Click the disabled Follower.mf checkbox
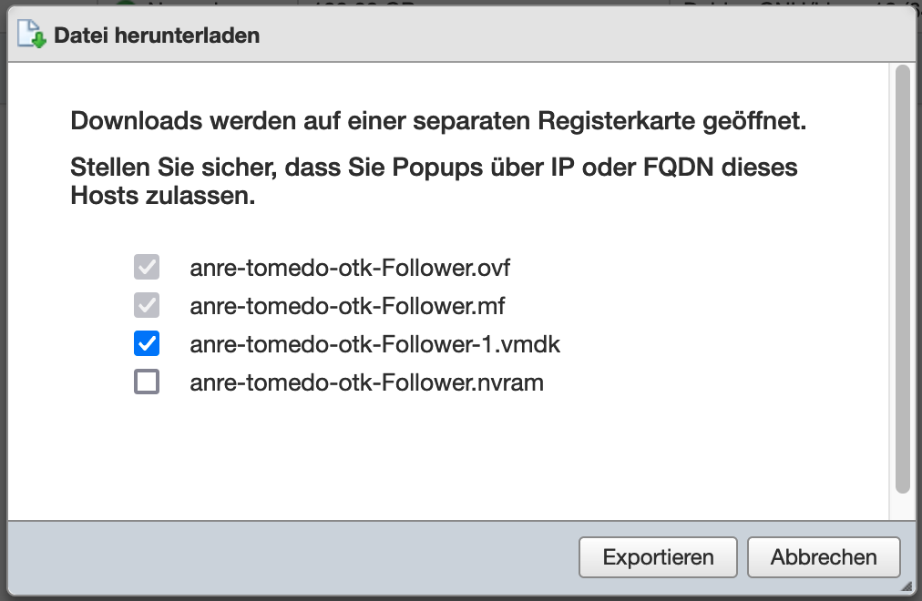 pos(147,305)
